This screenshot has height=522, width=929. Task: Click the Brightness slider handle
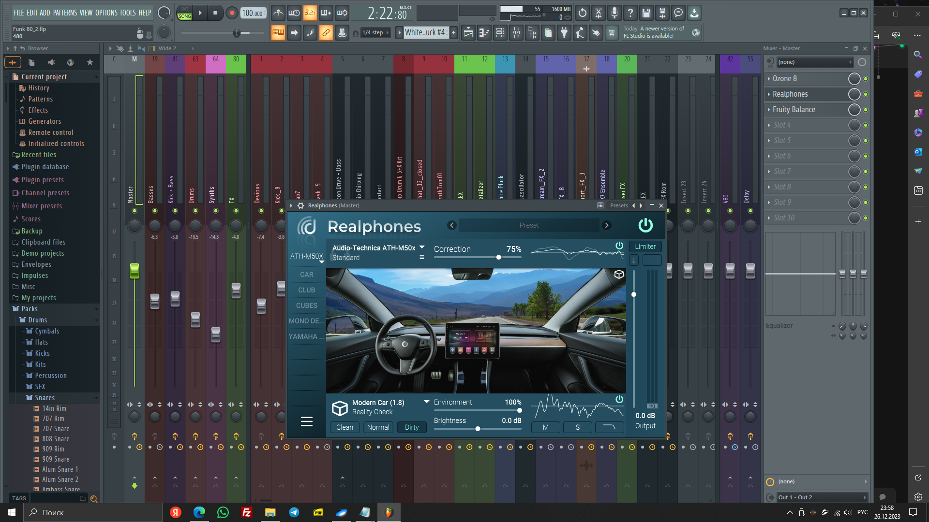pyautogui.click(x=478, y=429)
